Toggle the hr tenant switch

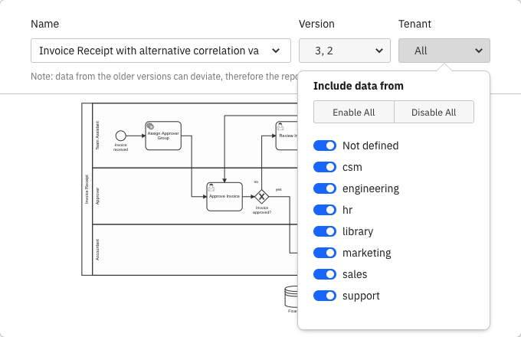point(325,210)
